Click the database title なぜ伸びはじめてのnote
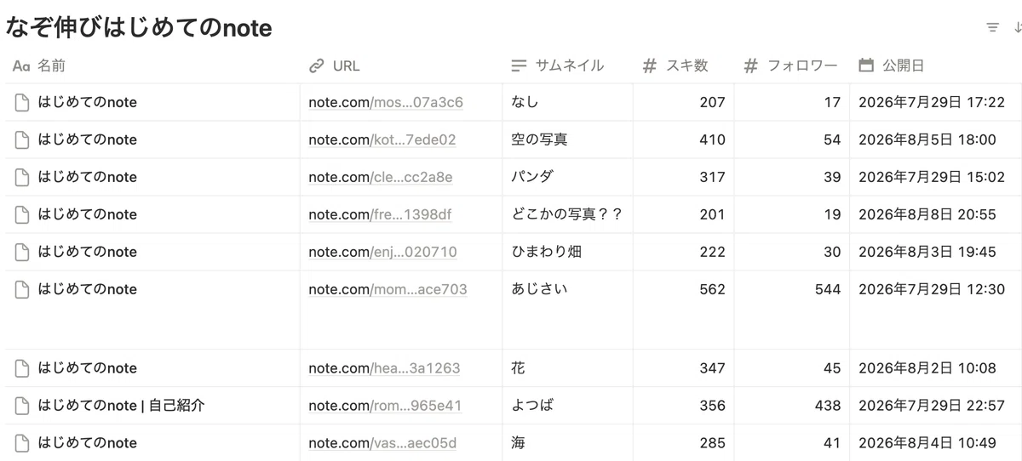Image resolution: width=1022 pixels, height=461 pixels. [x=139, y=28]
